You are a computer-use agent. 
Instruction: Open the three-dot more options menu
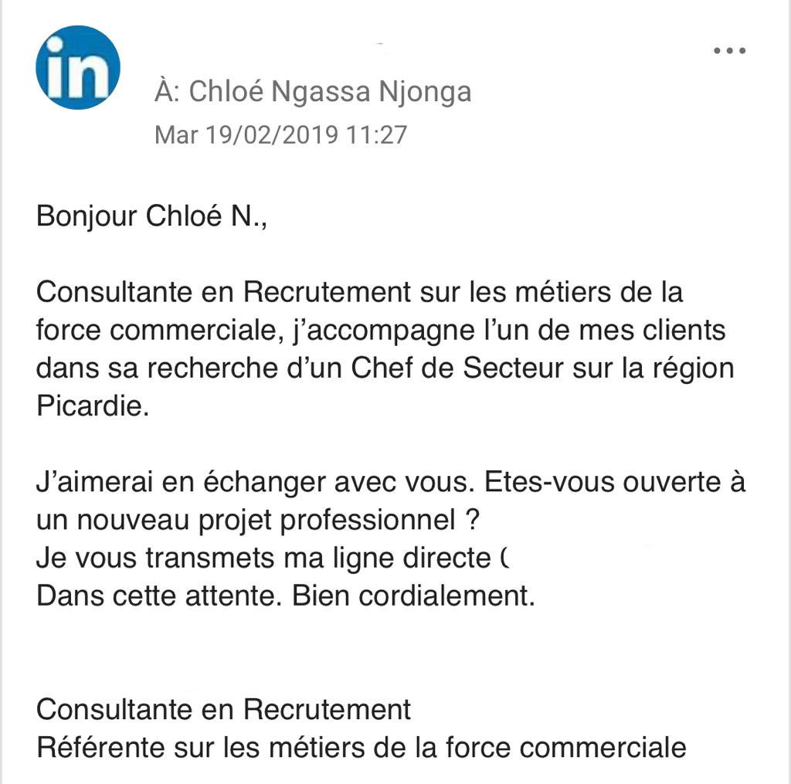729,51
